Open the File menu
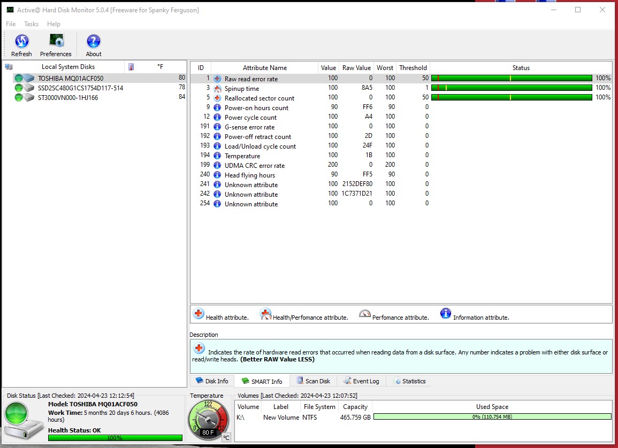This screenshot has height=448, width=618. point(11,24)
